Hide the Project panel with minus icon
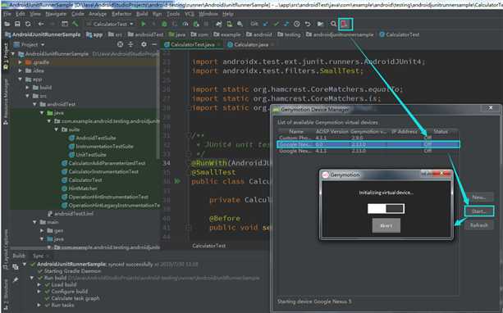The image size is (503, 313). tap(154, 44)
